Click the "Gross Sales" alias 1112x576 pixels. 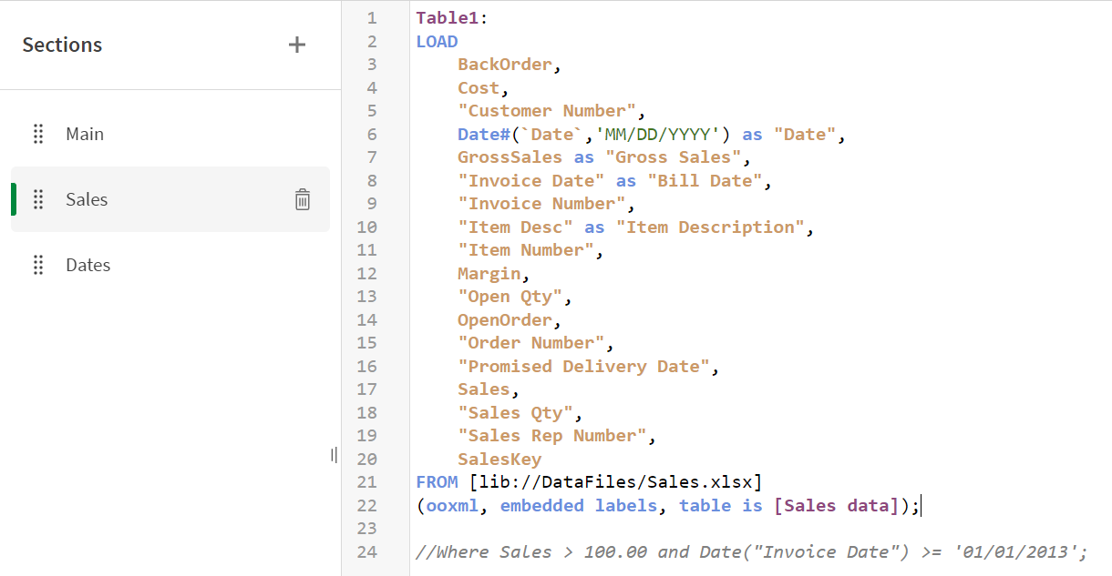[674, 157]
